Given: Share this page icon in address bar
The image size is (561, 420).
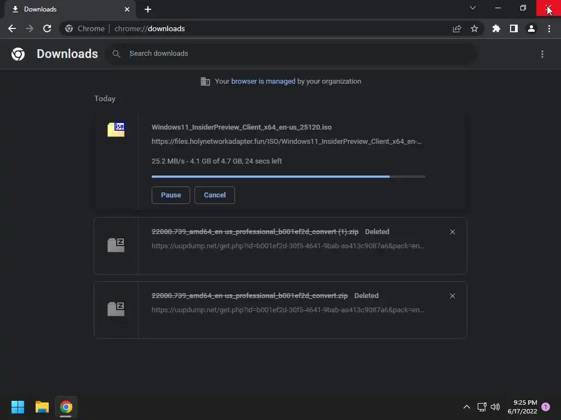Looking at the screenshot, I should (x=457, y=28).
